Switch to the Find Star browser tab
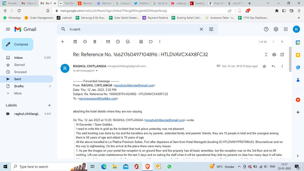The image size is (304, 171). [67, 3]
